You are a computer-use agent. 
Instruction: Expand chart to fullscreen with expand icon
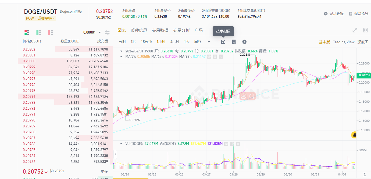coord(355,30)
